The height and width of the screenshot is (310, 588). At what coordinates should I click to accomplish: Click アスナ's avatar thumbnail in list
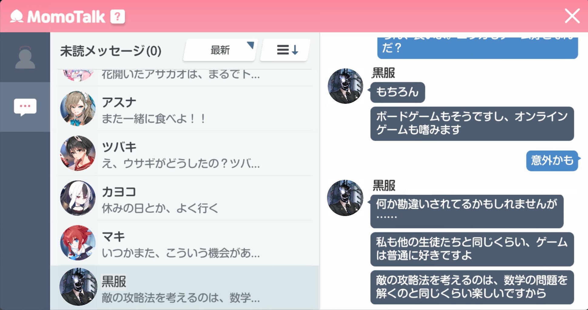78,109
